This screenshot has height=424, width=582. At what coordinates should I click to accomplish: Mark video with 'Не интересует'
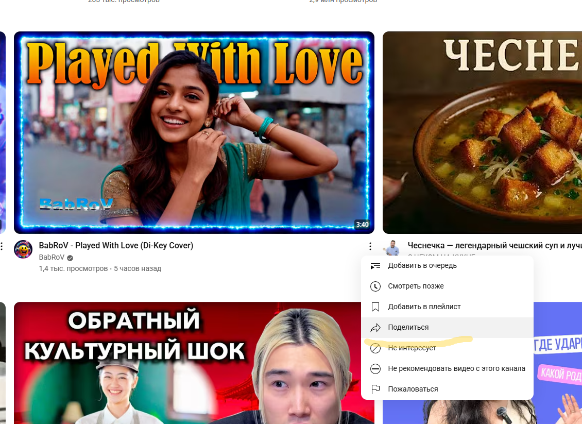coord(447,348)
